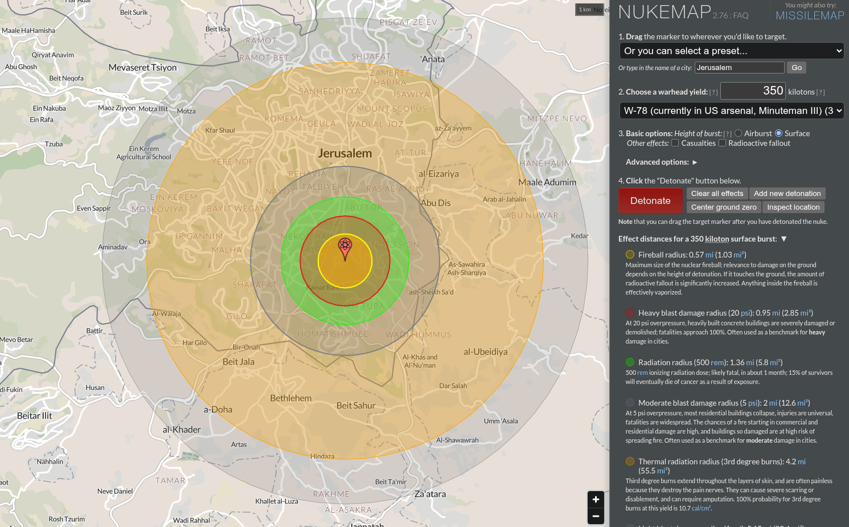Click the 1 km map scale indicator

(x=589, y=10)
